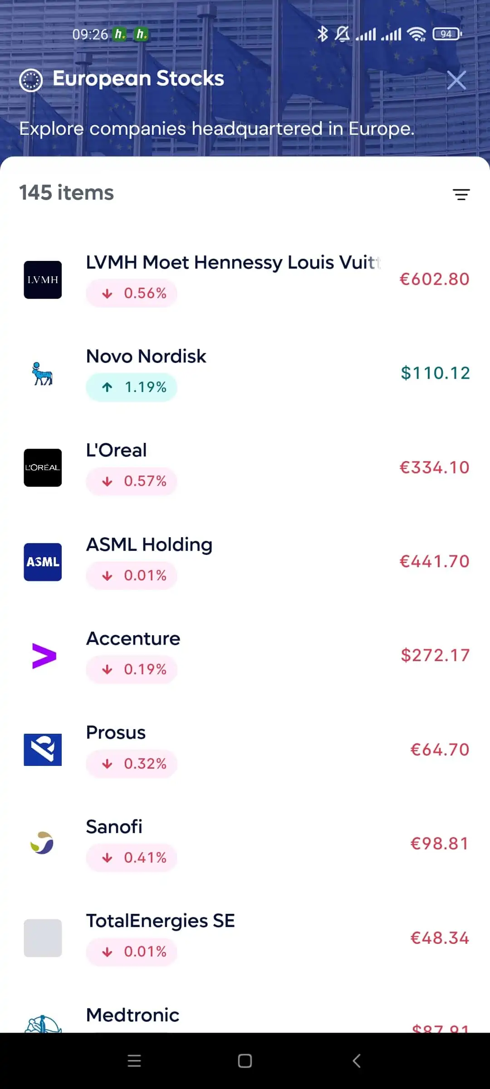Open LVMH Moet Hennessy Louis Vuitton stock
The height and width of the screenshot is (1089, 490).
point(233,263)
